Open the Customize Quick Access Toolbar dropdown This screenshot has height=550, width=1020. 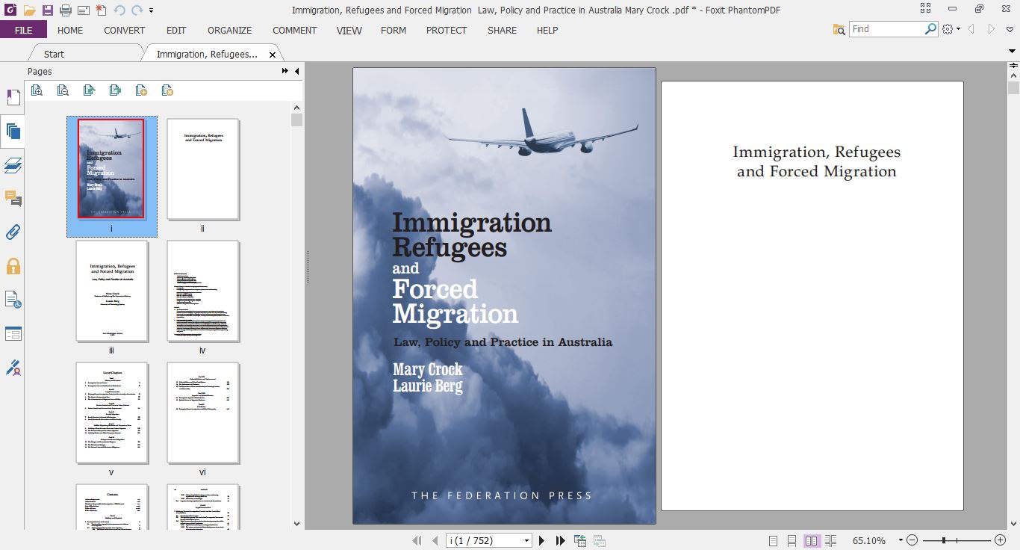click(x=152, y=10)
